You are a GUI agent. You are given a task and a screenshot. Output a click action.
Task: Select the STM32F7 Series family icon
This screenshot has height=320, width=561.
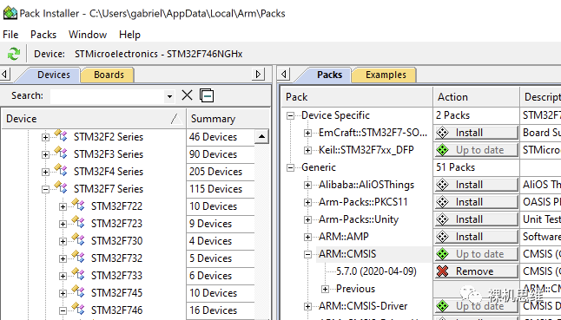point(61,187)
